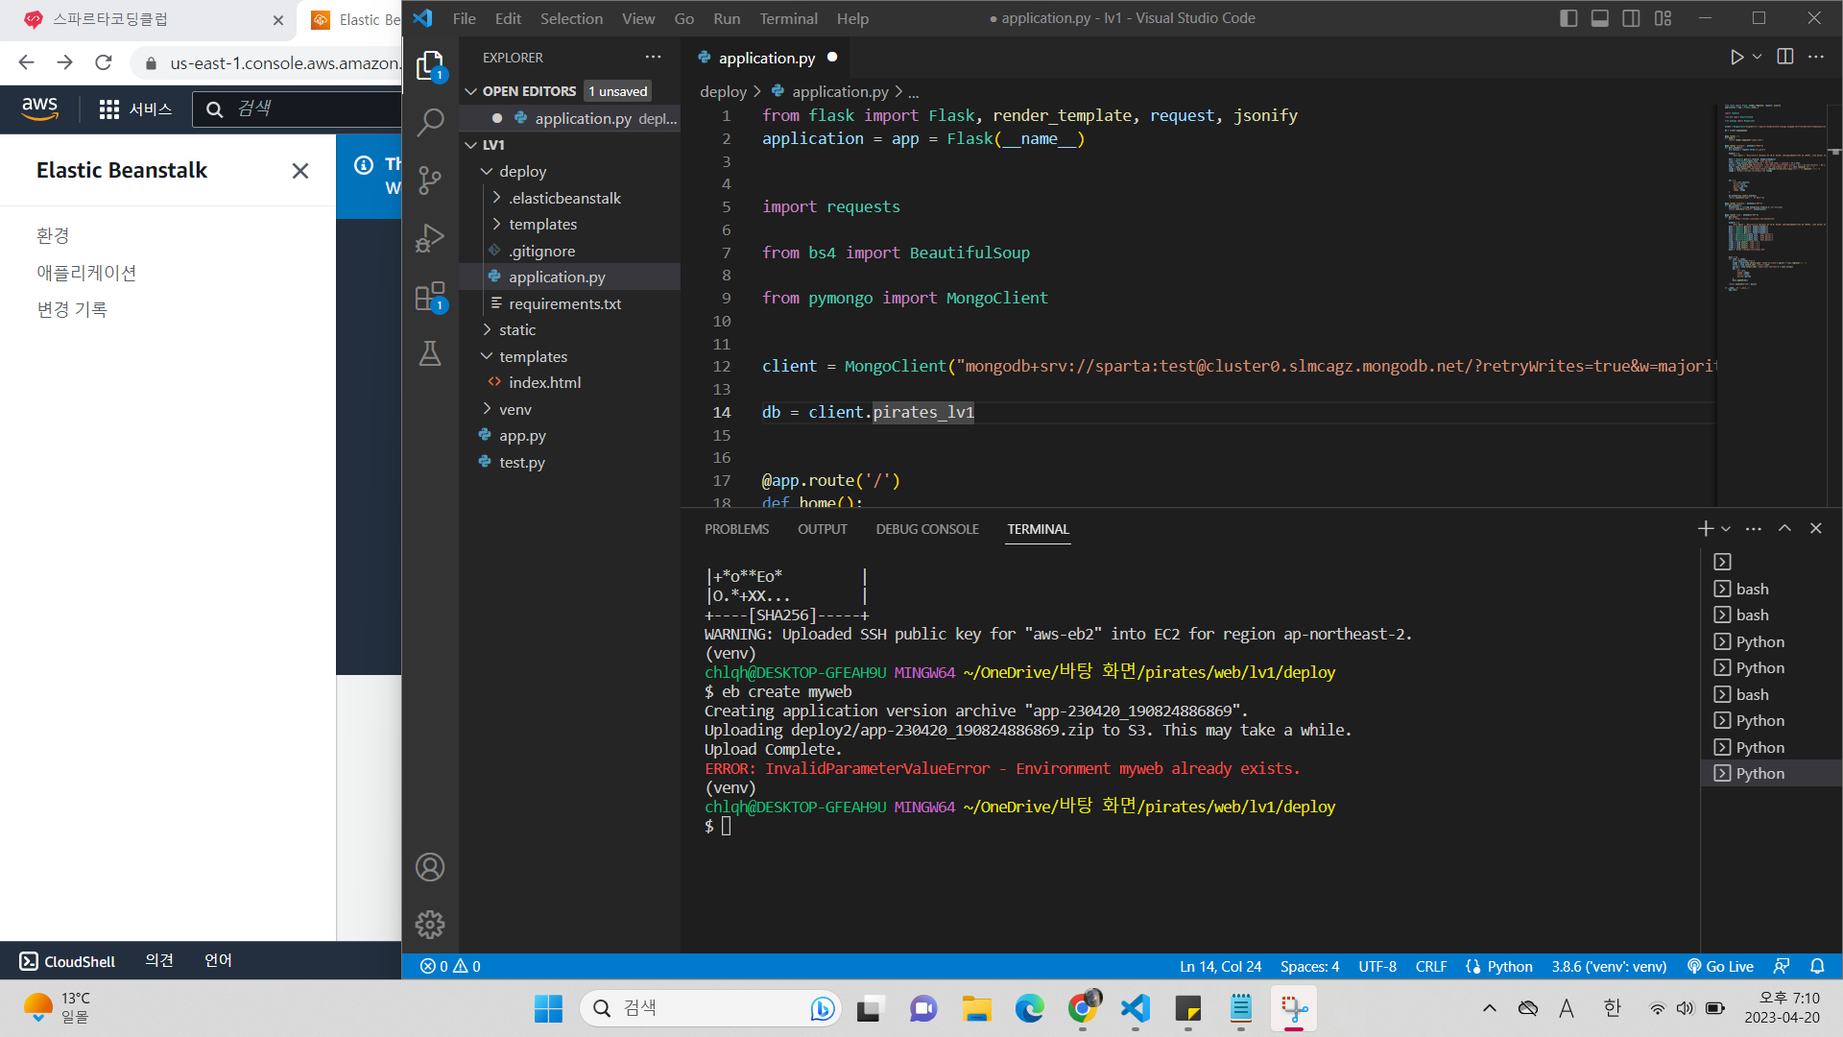Screen dimensions: 1843x1037
Task: Select the highlighted Python terminal in list
Action: click(1771, 773)
